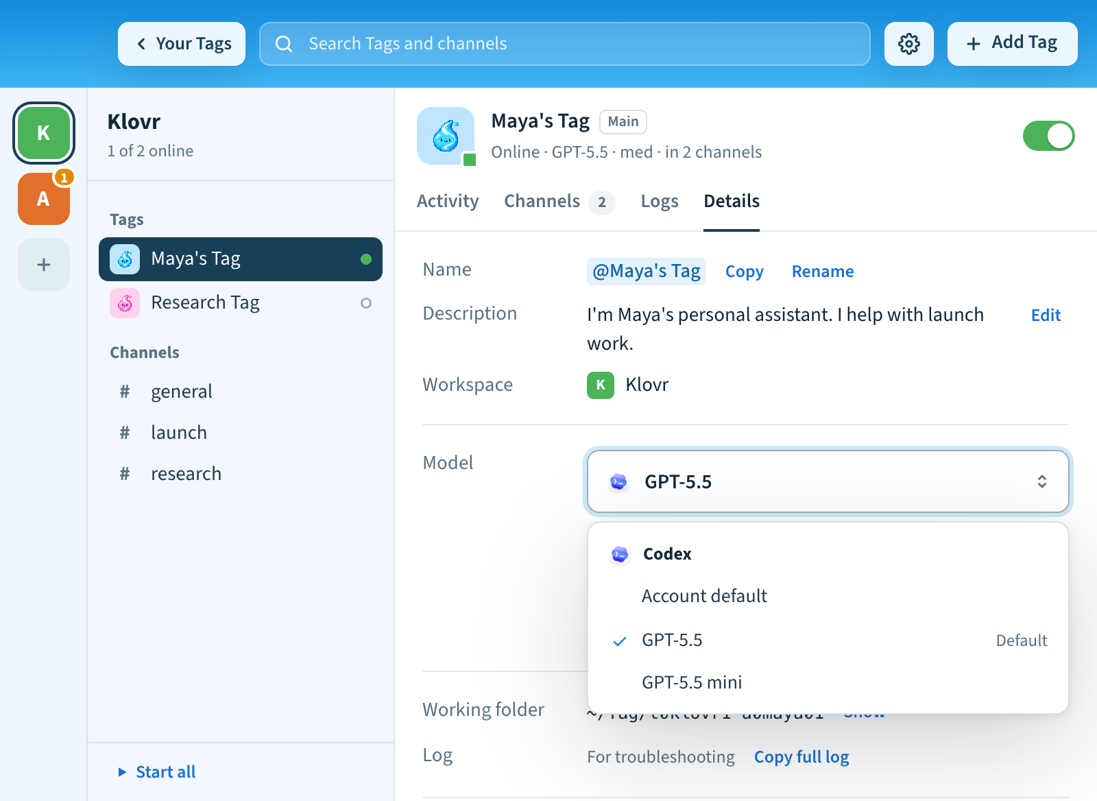The height and width of the screenshot is (801, 1097).
Task: Open the general channel
Action: click(241, 392)
